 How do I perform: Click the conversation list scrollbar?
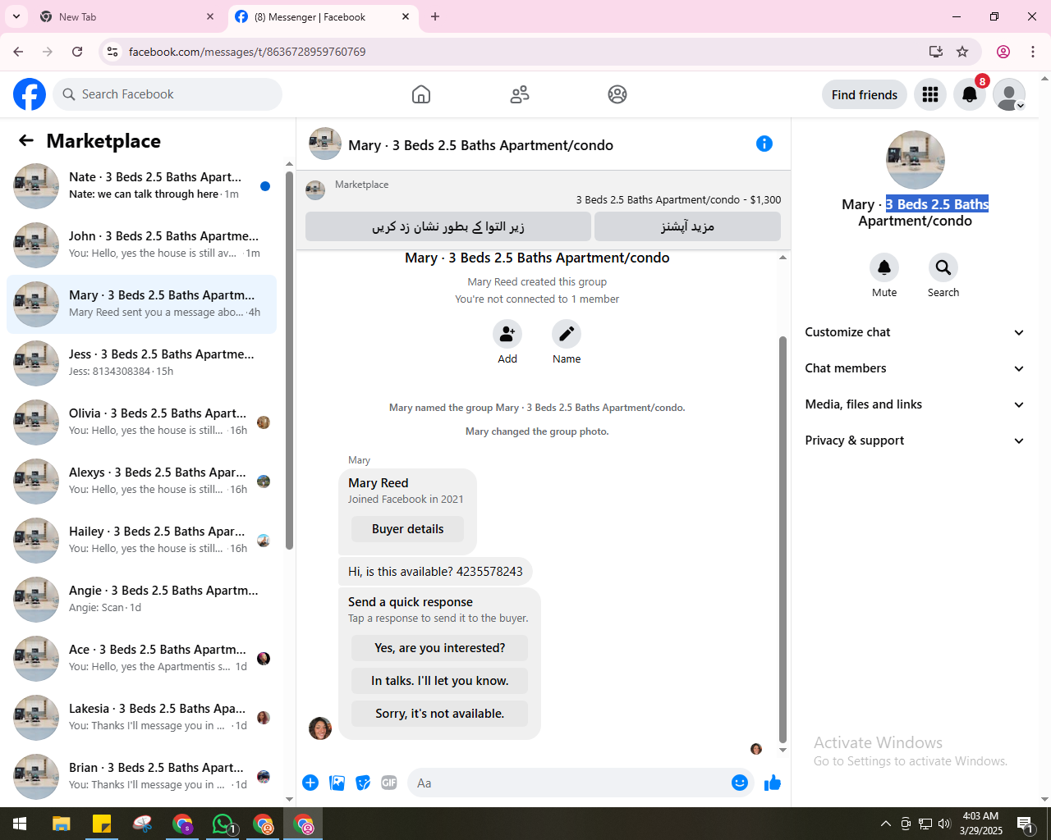(x=289, y=361)
